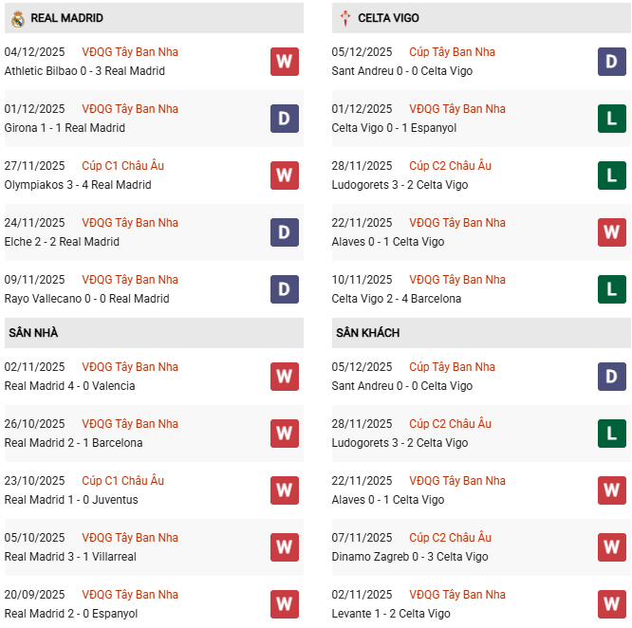Click the D badge for Girona match
The height and width of the screenshot is (628, 632).
pyautogui.click(x=284, y=119)
